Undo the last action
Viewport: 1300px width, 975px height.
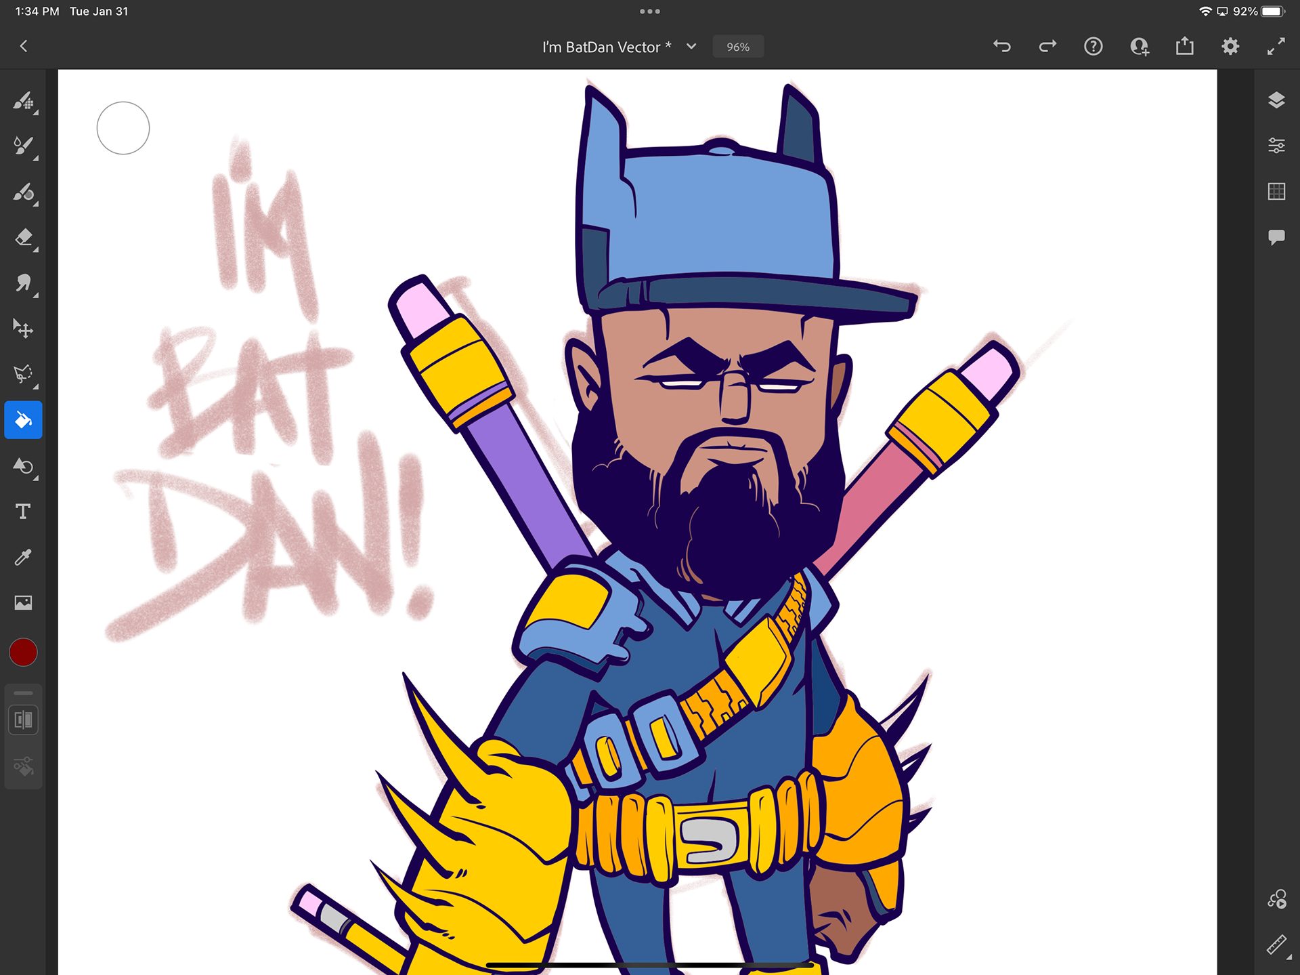tap(1002, 46)
